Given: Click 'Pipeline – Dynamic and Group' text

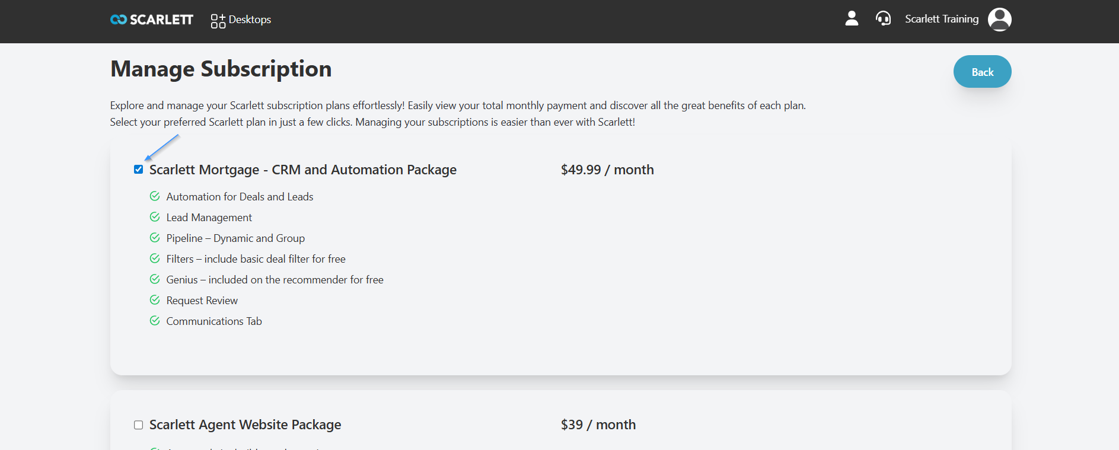Looking at the screenshot, I should point(235,238).
